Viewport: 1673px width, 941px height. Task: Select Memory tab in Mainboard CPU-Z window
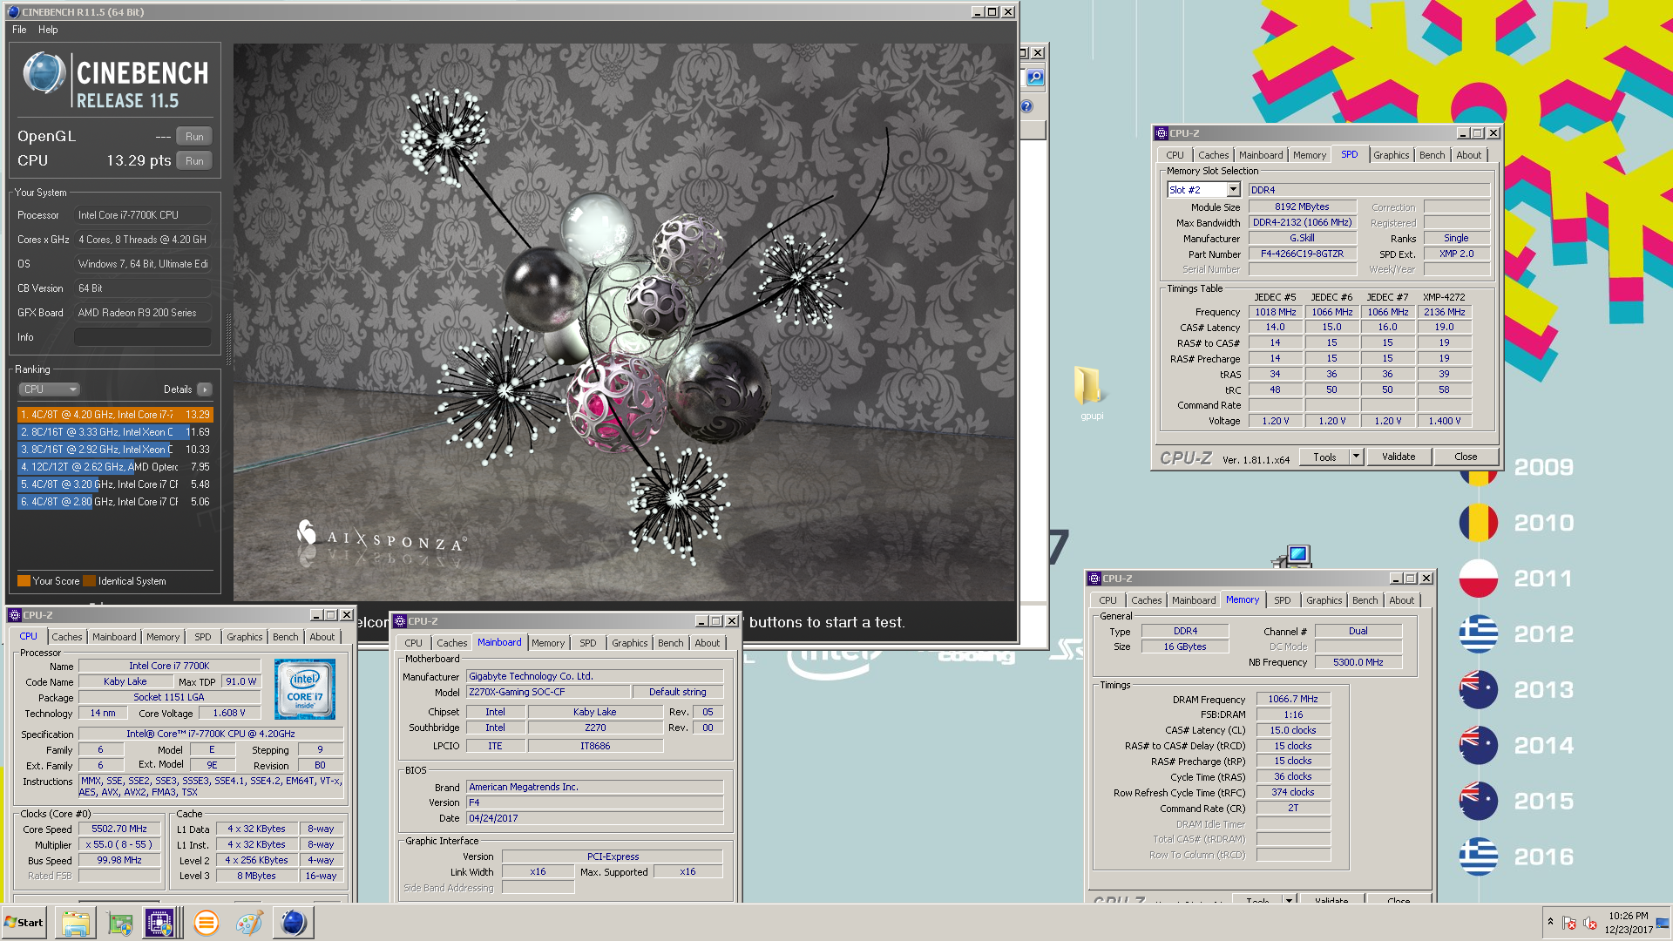tap(548, 643)
